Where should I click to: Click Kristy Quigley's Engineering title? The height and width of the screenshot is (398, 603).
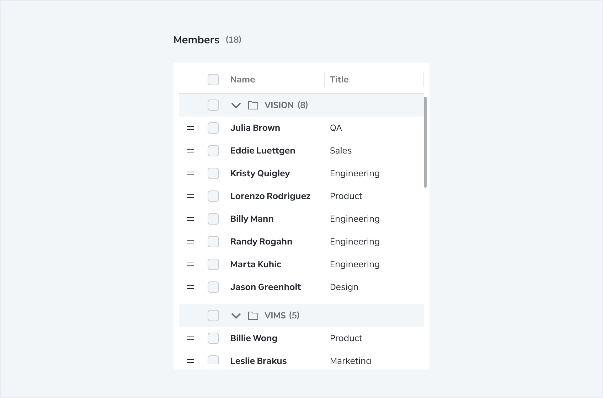coord(355,173)
